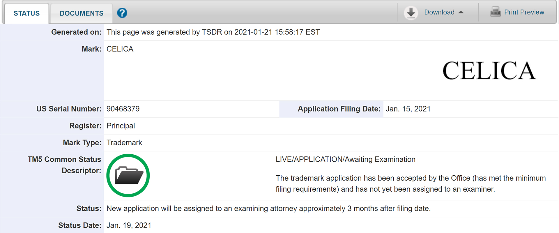Click the Trademark mark type value

[x=124, y=143]
